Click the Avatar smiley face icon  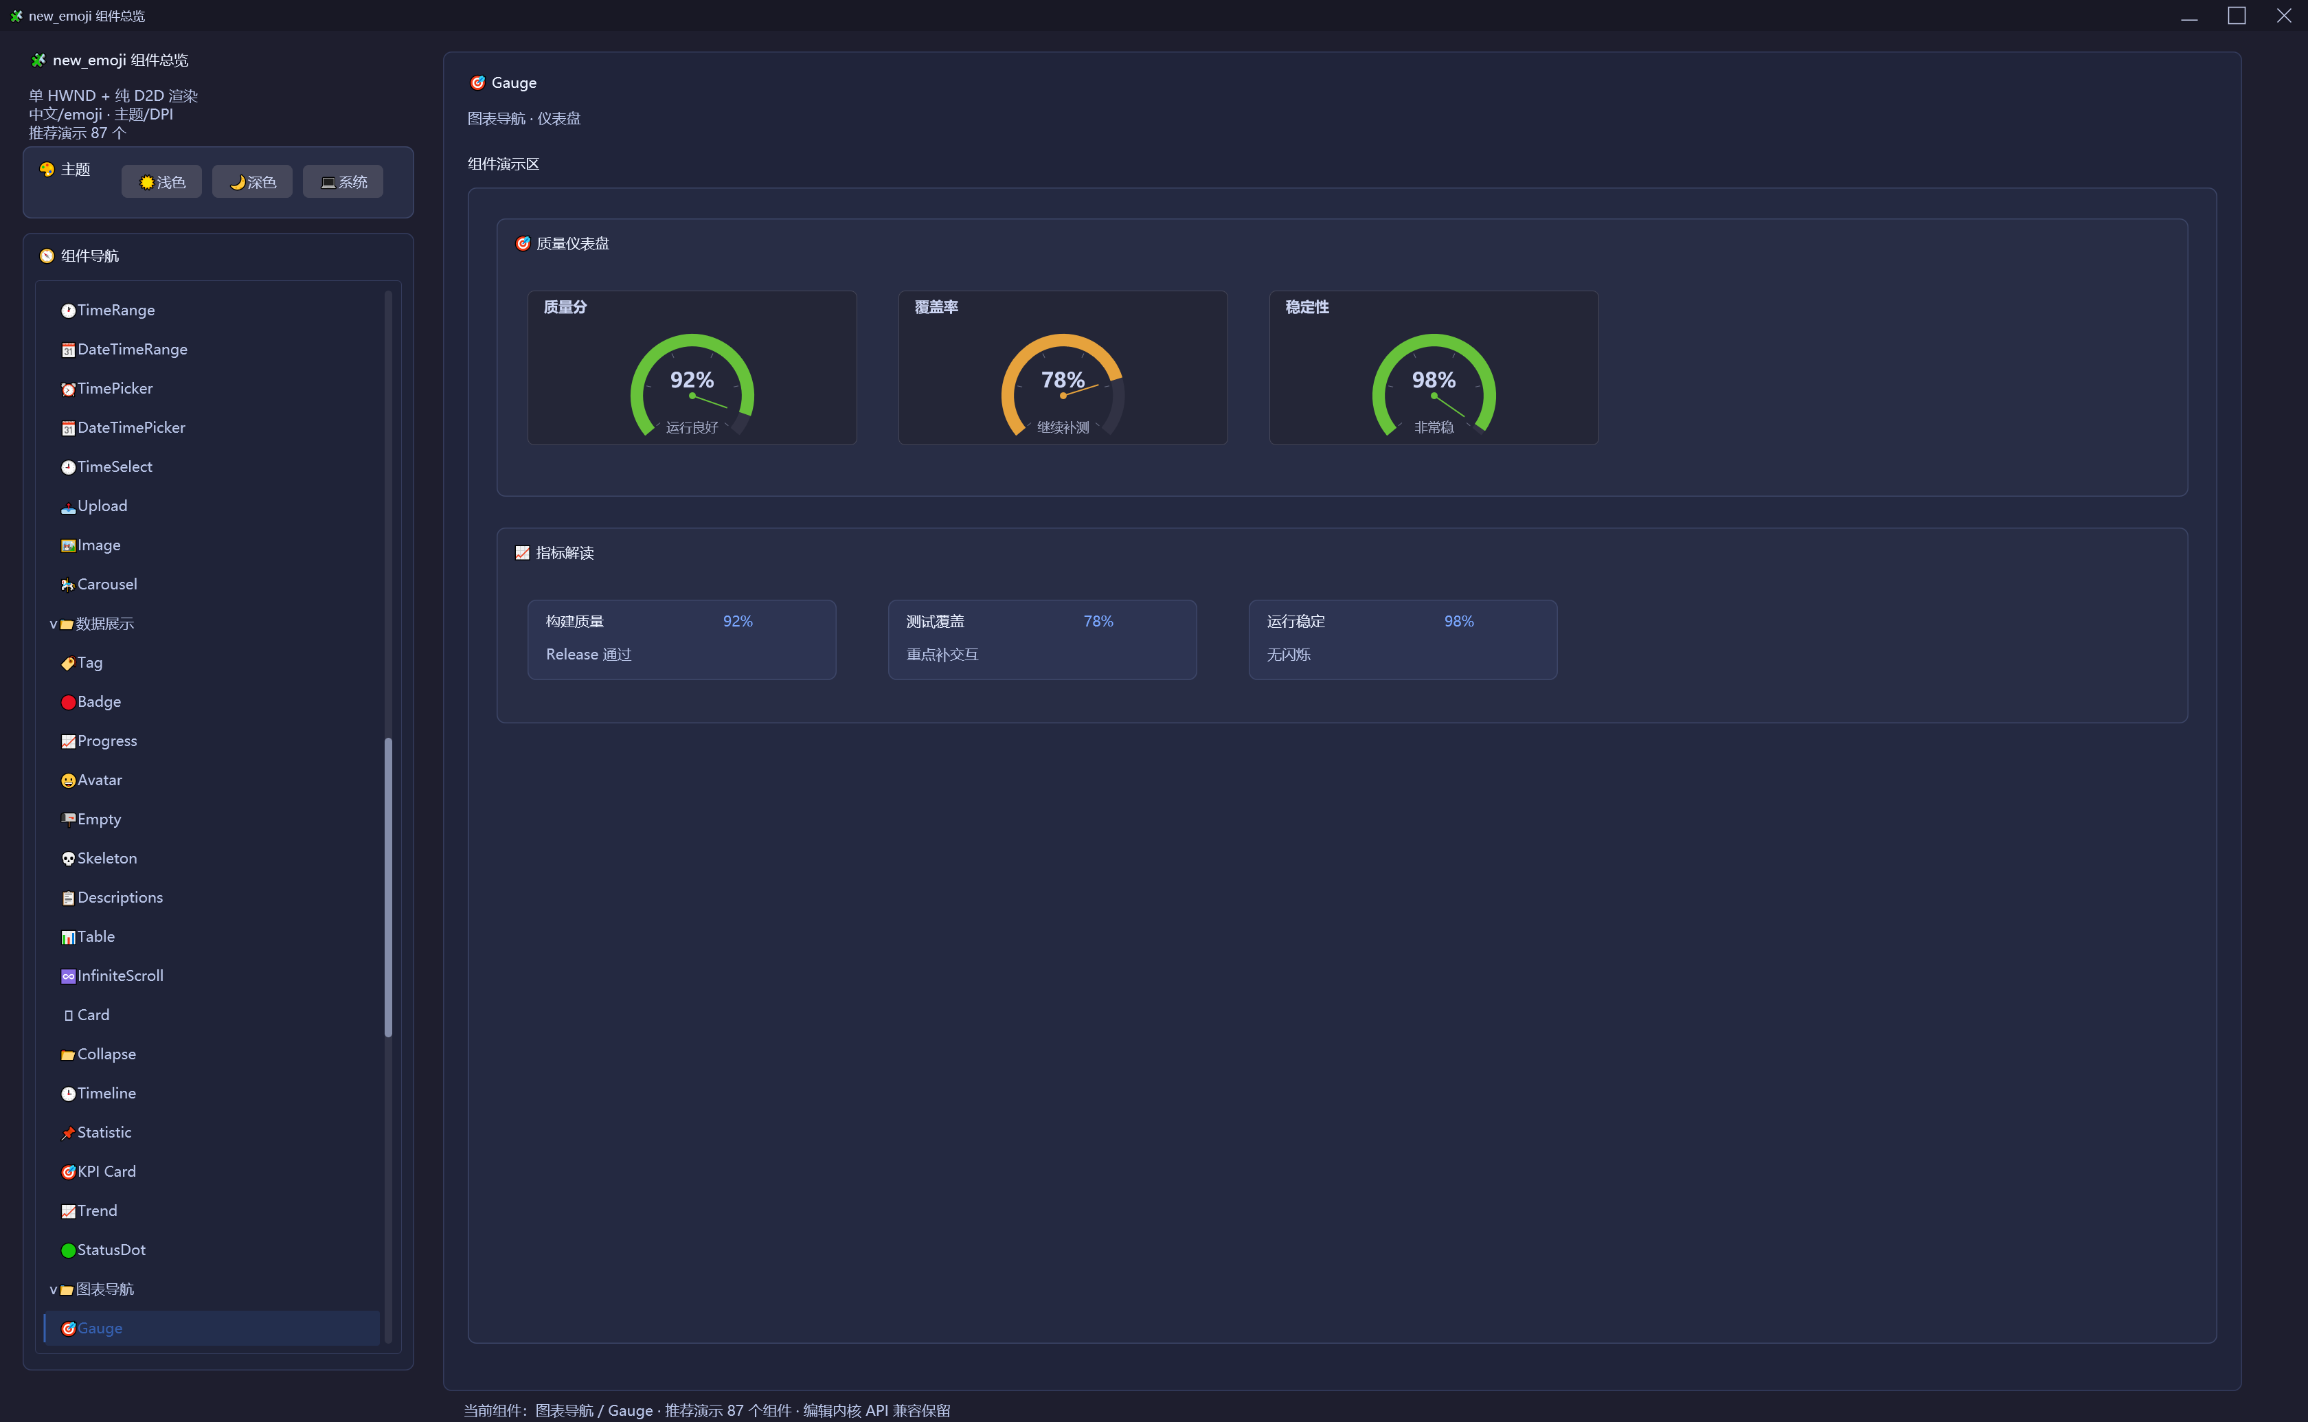(68, 780)
